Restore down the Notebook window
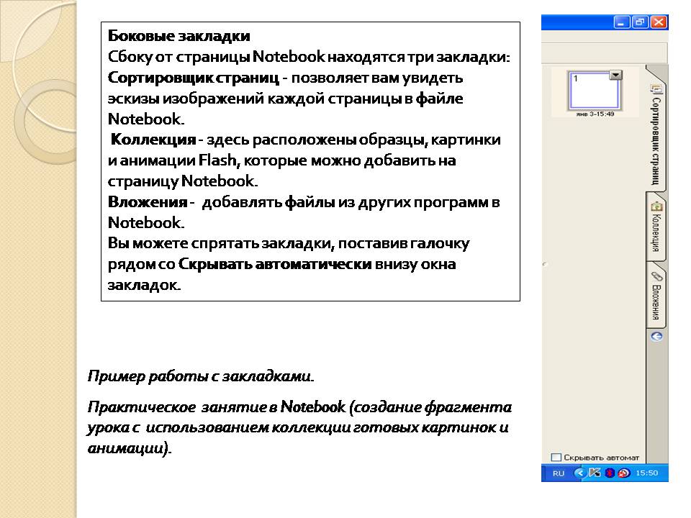The image size is (691, 518). [641, 22]
